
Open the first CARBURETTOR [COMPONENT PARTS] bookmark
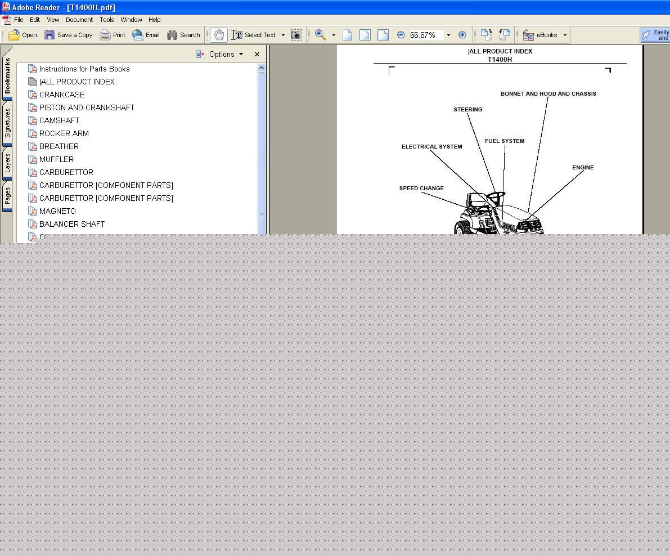(x=106, y=185)
